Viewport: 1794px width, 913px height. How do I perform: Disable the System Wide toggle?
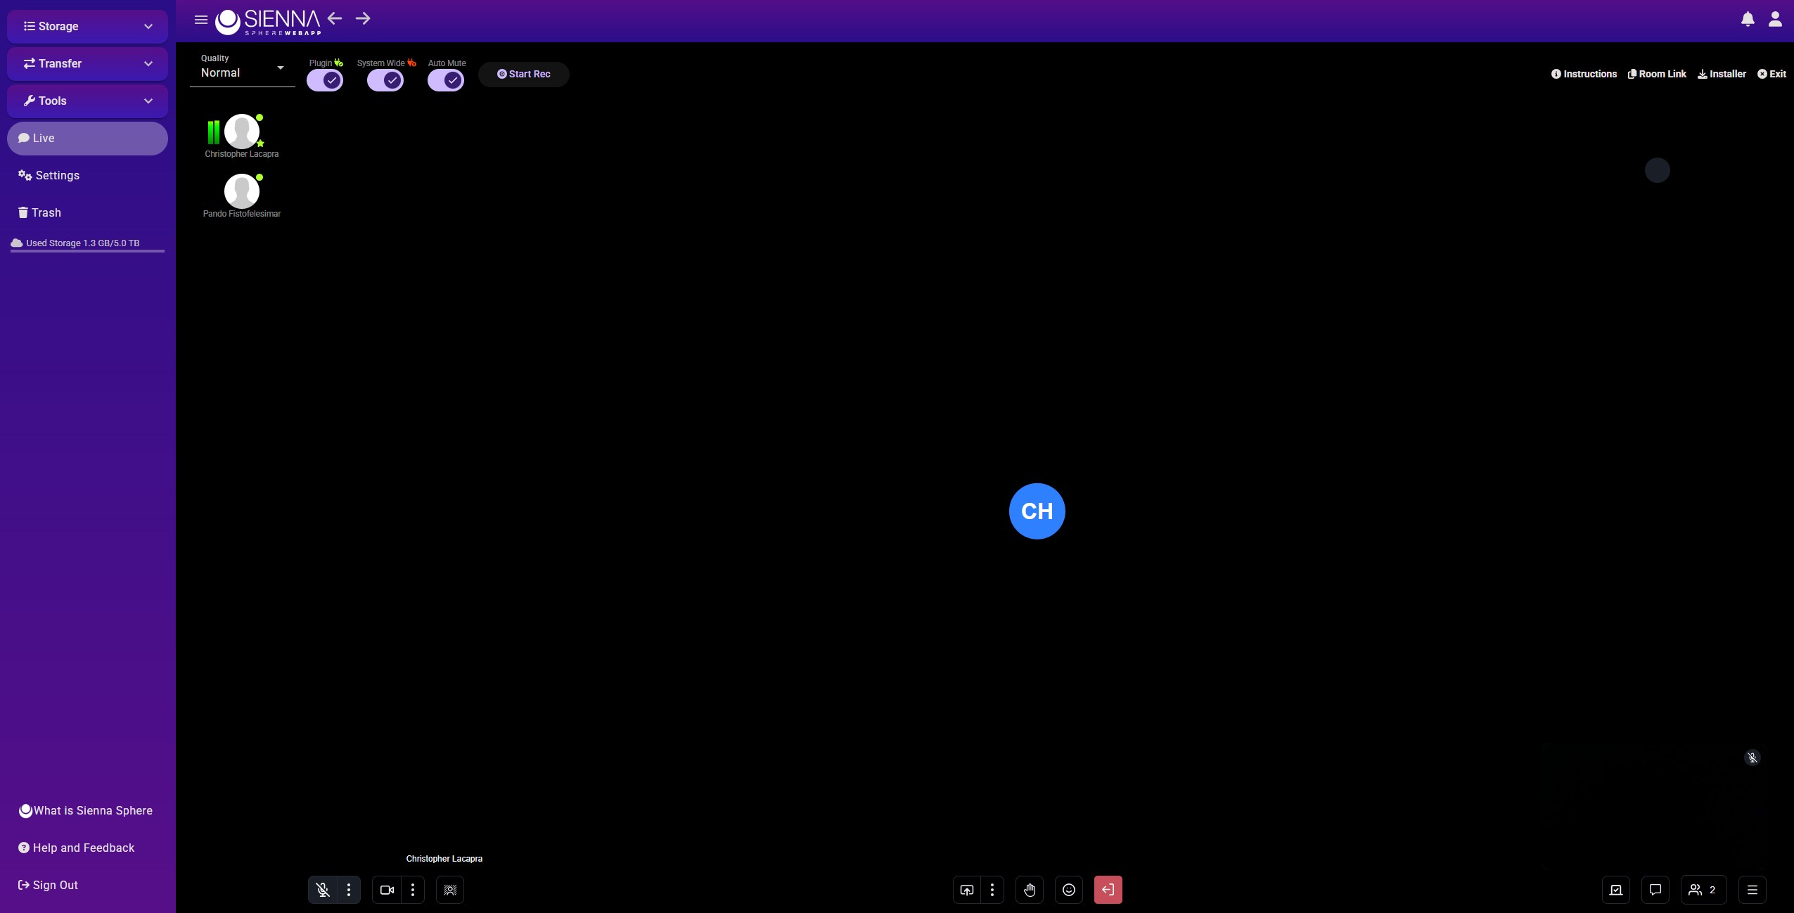385,80
